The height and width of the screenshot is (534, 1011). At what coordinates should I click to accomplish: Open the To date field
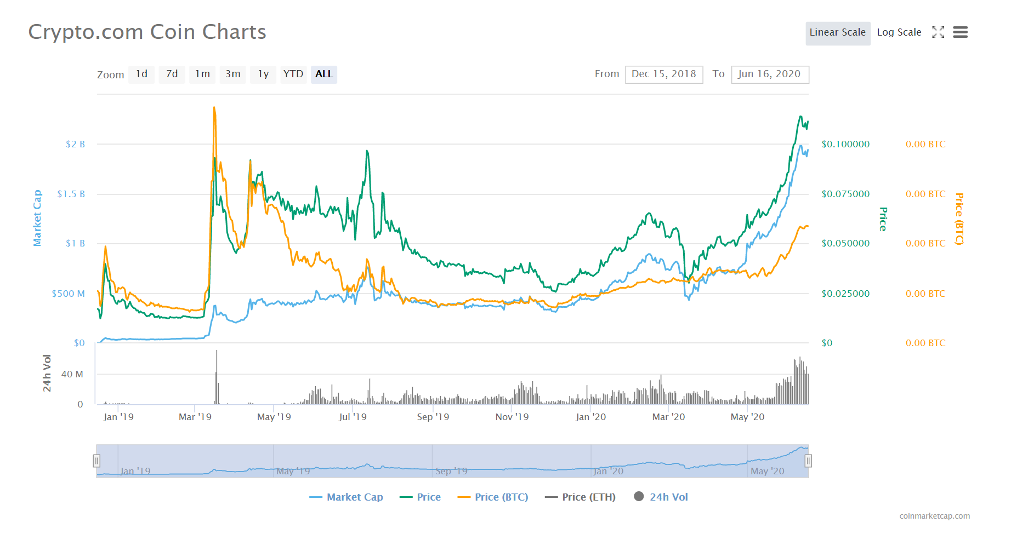(x=770, y=74)
